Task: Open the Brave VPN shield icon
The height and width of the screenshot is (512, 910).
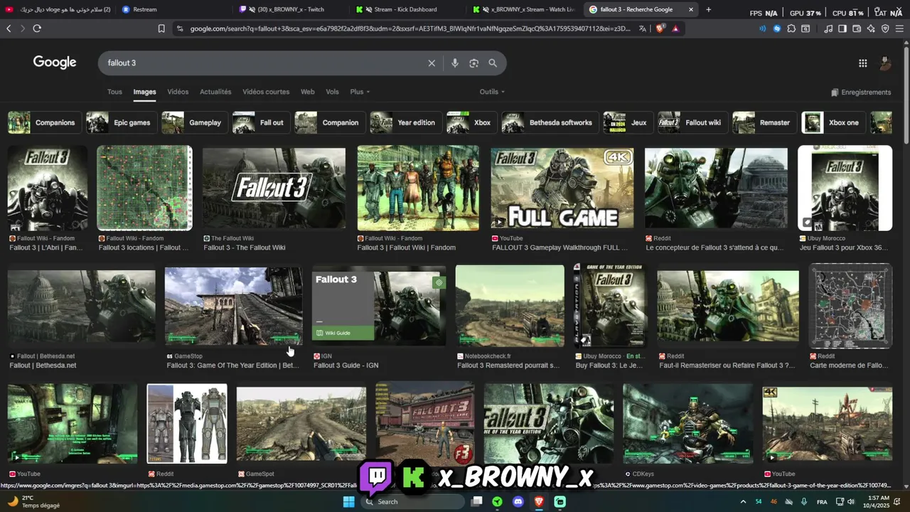Action: coord(885,28)
